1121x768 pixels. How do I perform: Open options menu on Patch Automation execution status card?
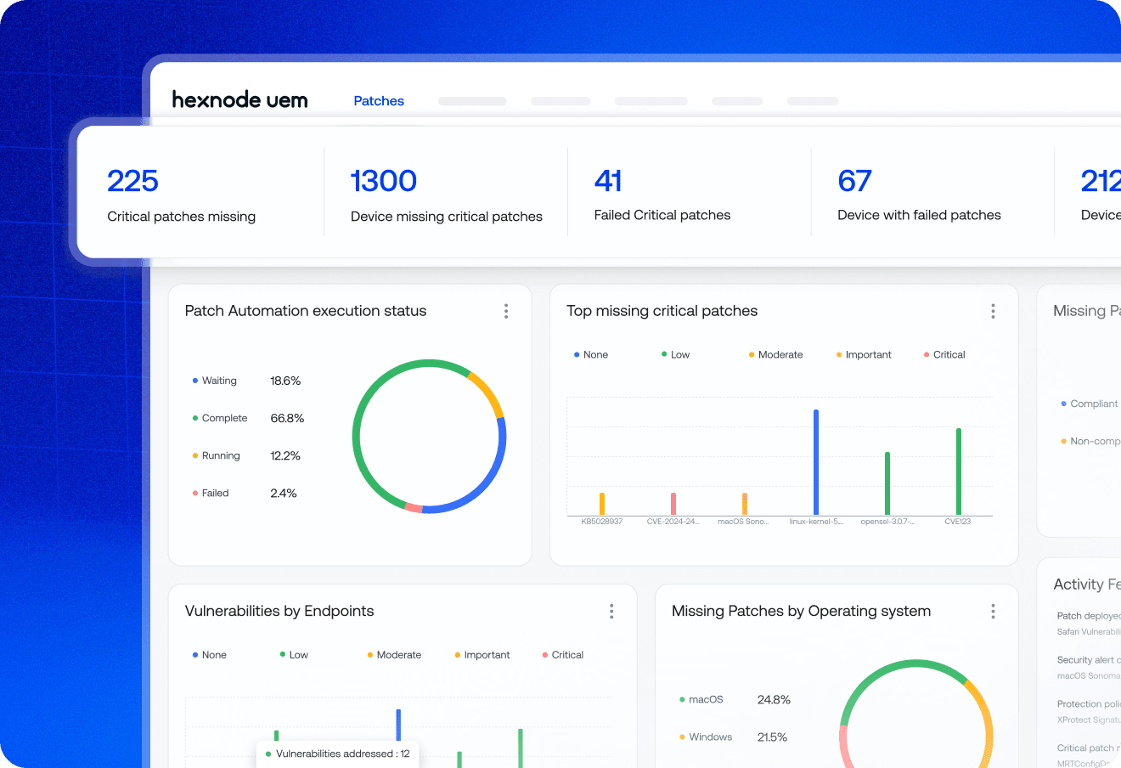pyautogui.click(x=506, y=311)
